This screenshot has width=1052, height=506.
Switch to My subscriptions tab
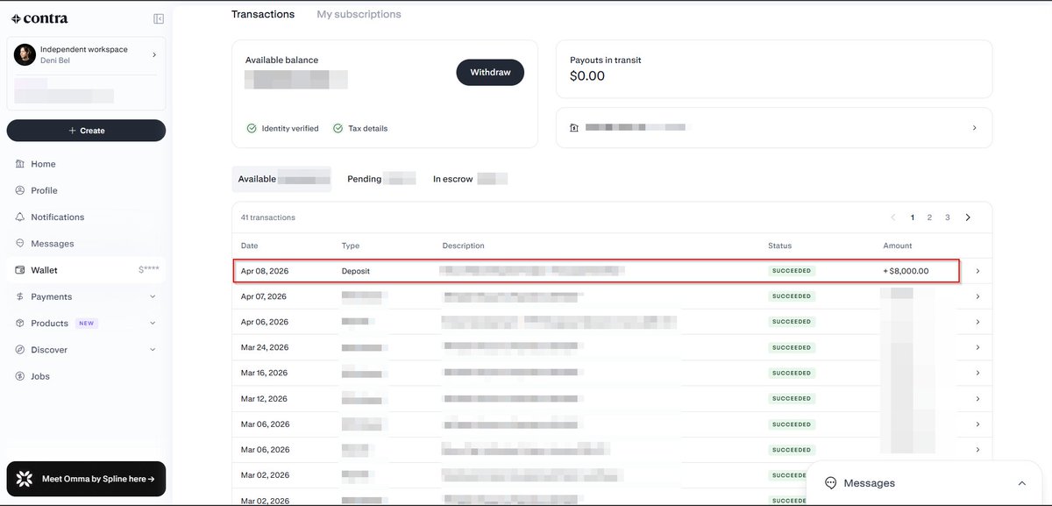(359, 14)
